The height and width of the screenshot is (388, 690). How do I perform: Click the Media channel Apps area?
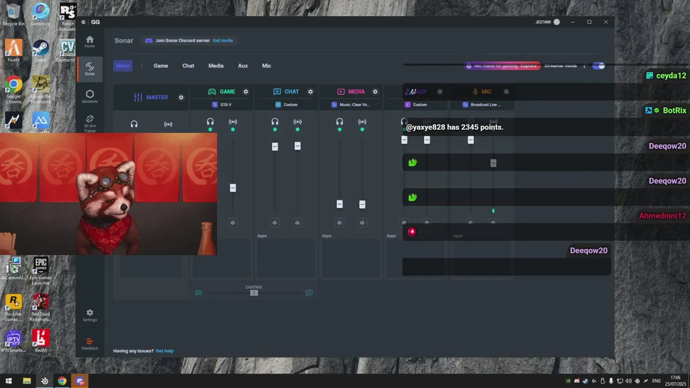[x=351, y=258]
